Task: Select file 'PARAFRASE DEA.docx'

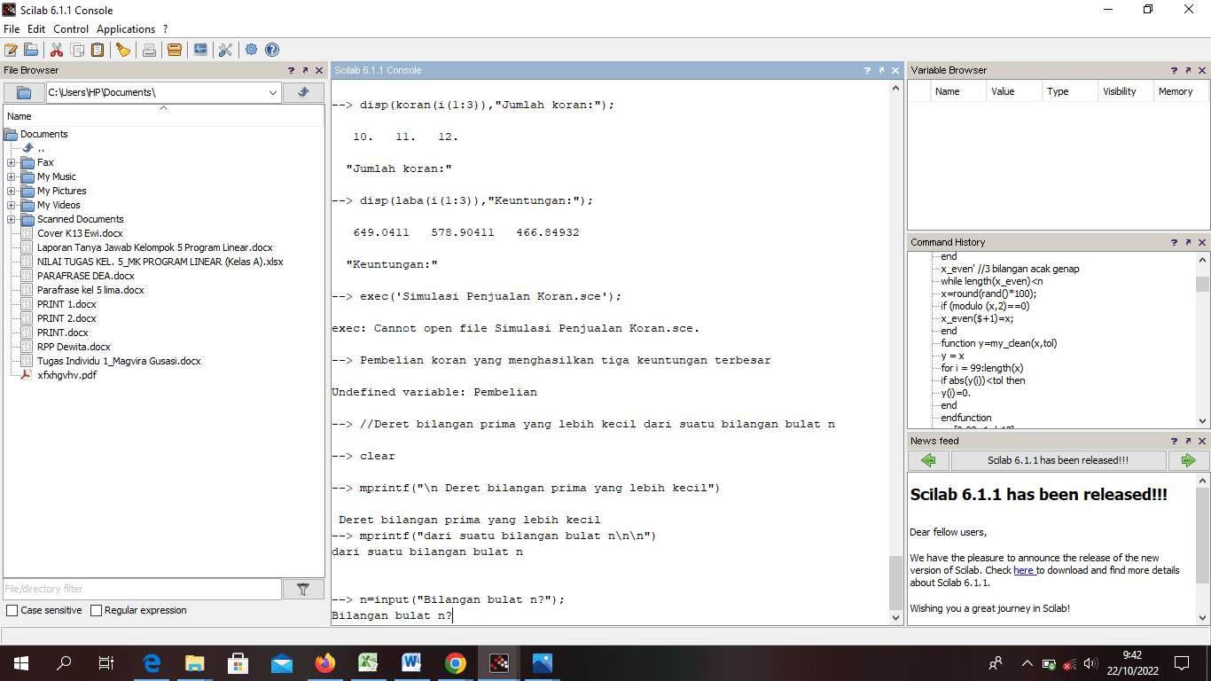Action: (85, 276)
